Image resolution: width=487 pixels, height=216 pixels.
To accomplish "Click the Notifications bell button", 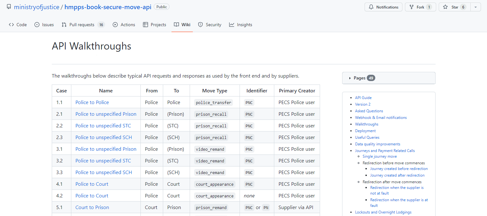I will [x=383, y=7].
